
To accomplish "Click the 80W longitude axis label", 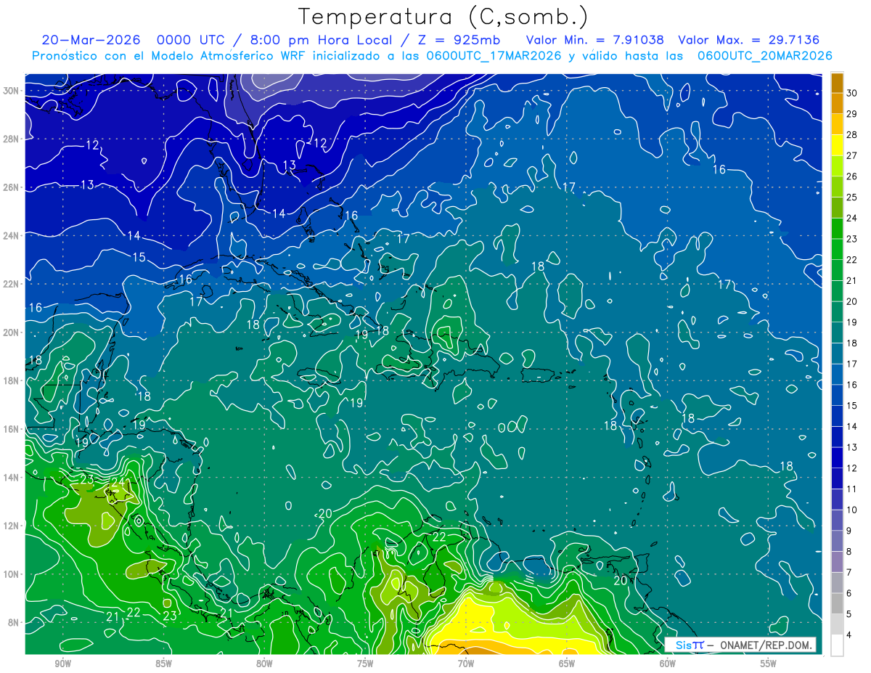I will [x=264, y=664].
